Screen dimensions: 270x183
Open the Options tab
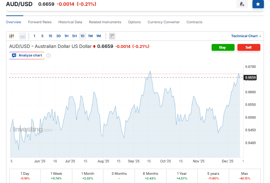click(x=134, y=22)
